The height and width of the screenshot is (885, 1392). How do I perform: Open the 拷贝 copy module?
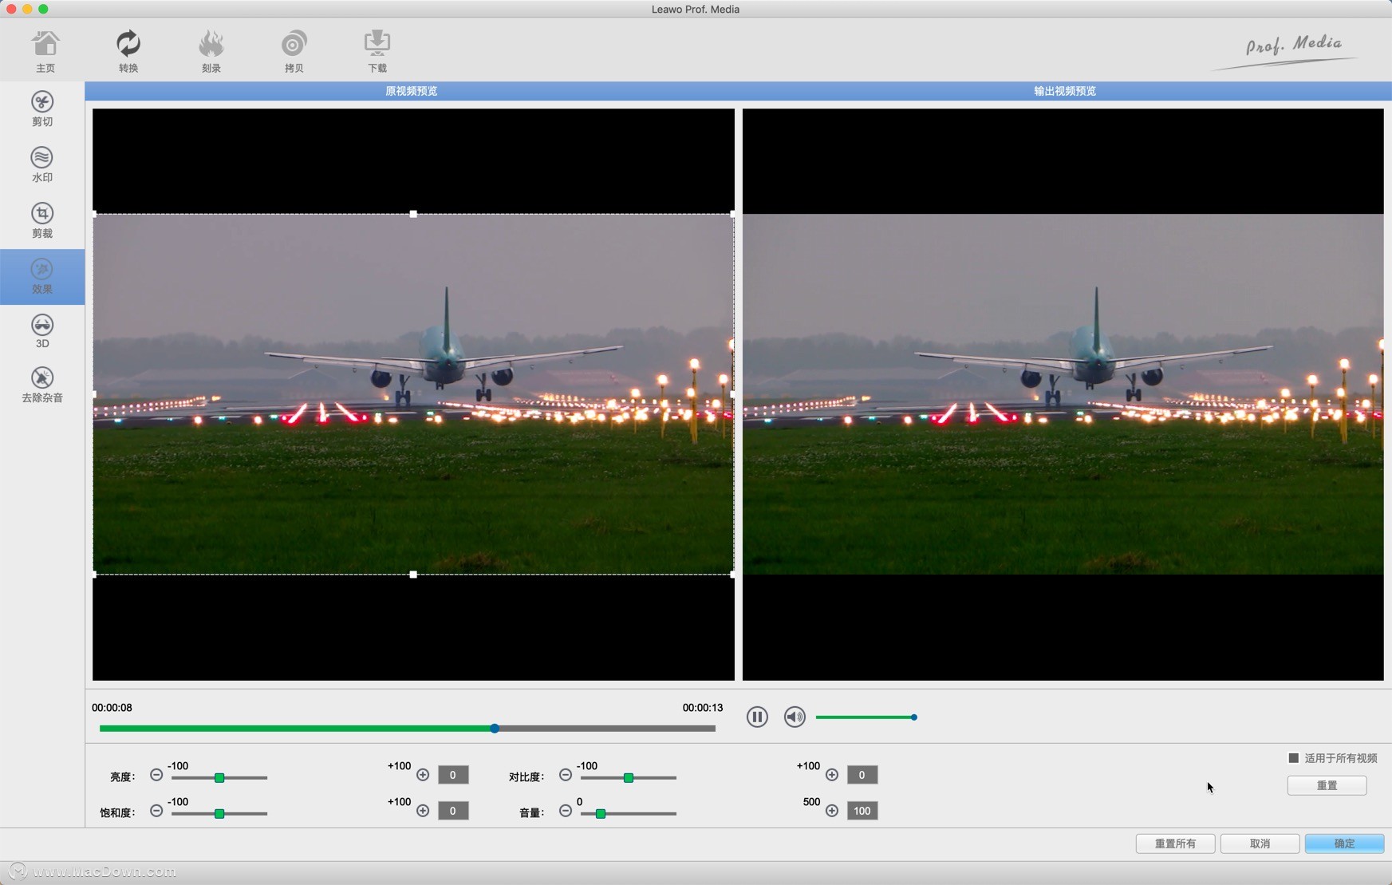tap(294, 51)
